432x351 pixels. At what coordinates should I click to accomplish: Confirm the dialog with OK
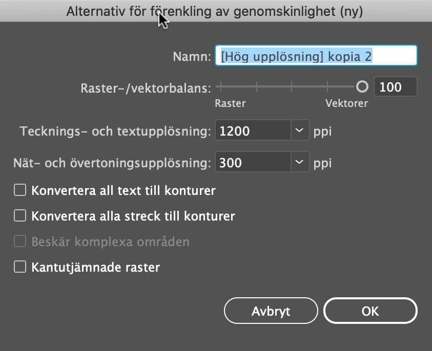point(370,311)
